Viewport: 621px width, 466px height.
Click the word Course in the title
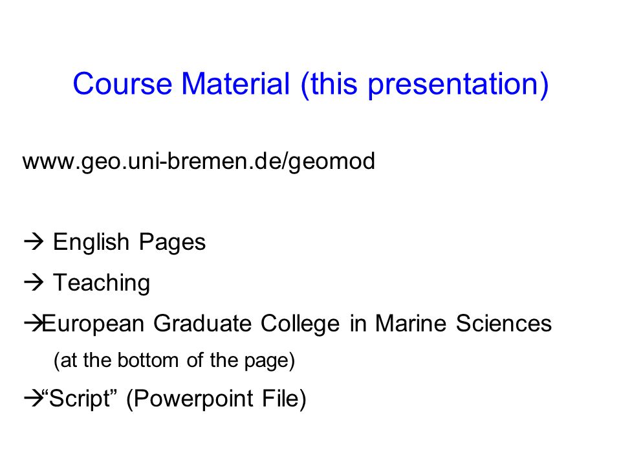point(122,84)
